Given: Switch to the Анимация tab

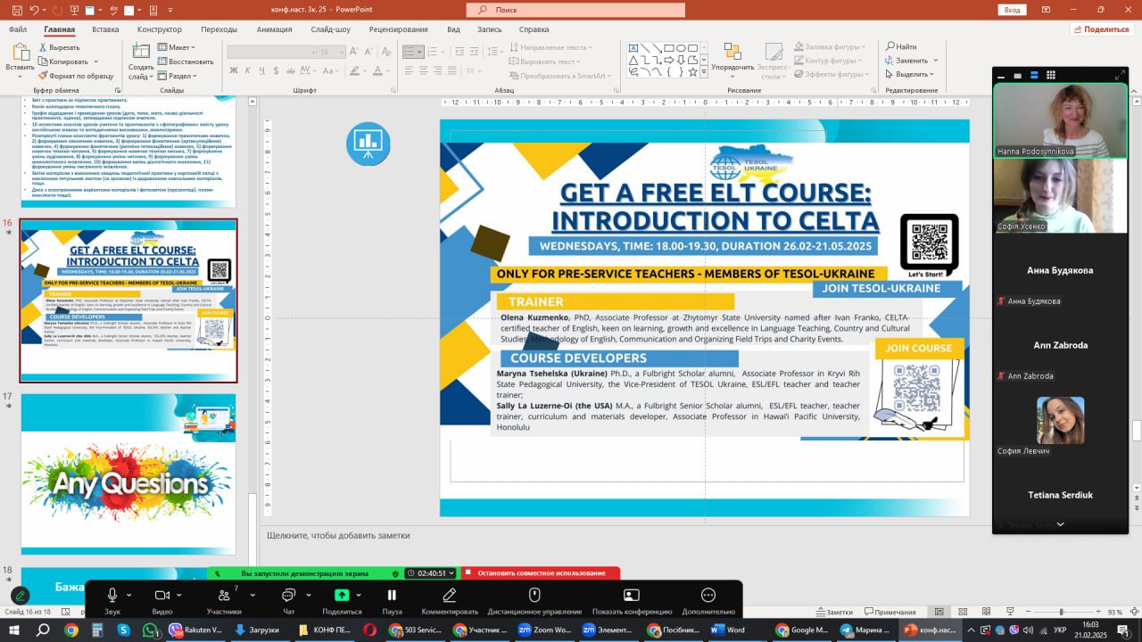Looking at the screenshot, I should coord(274,29).
